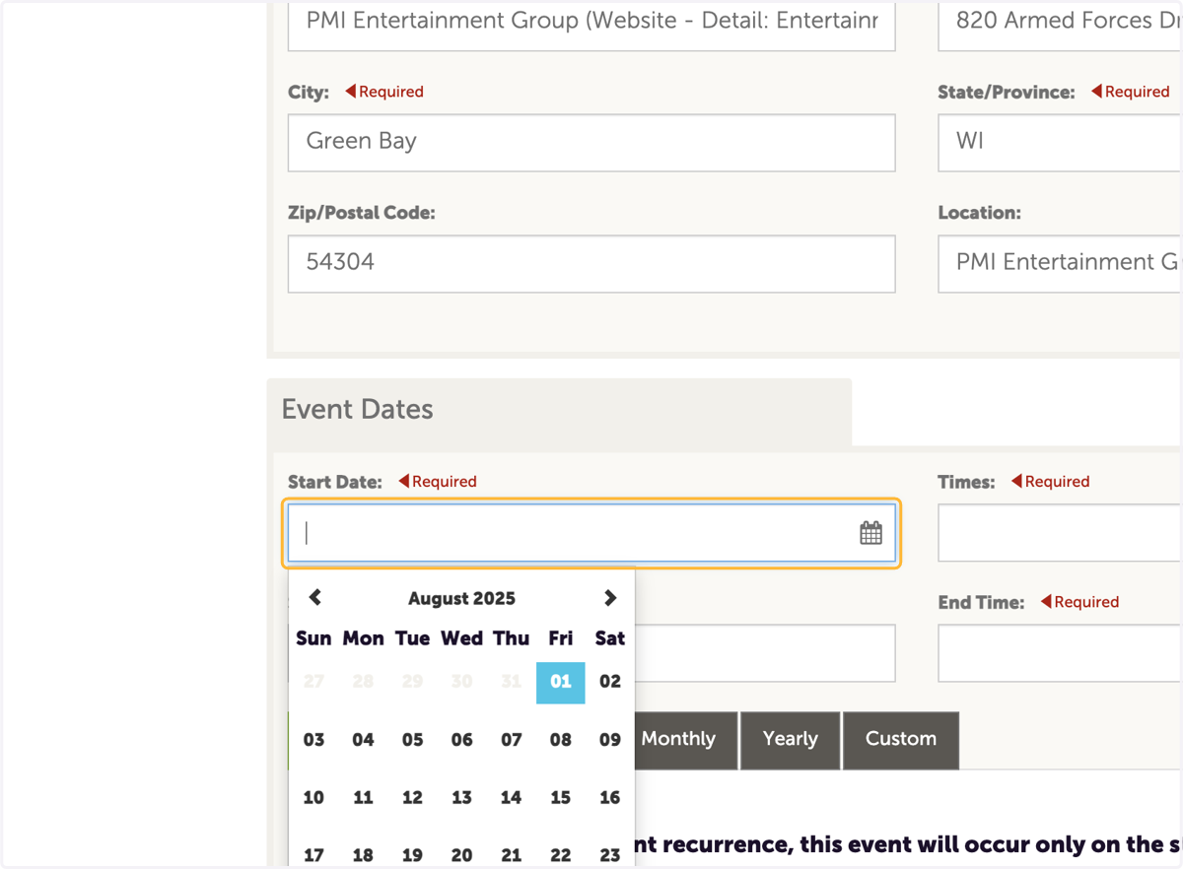Screen dimensions: 1183x869
Task: Pick August 11 in calendar
Action: point(363,798)
